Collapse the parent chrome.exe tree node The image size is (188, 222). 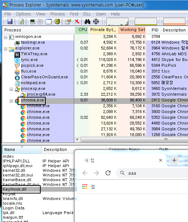pyautogui.click(x=11, y=101)
